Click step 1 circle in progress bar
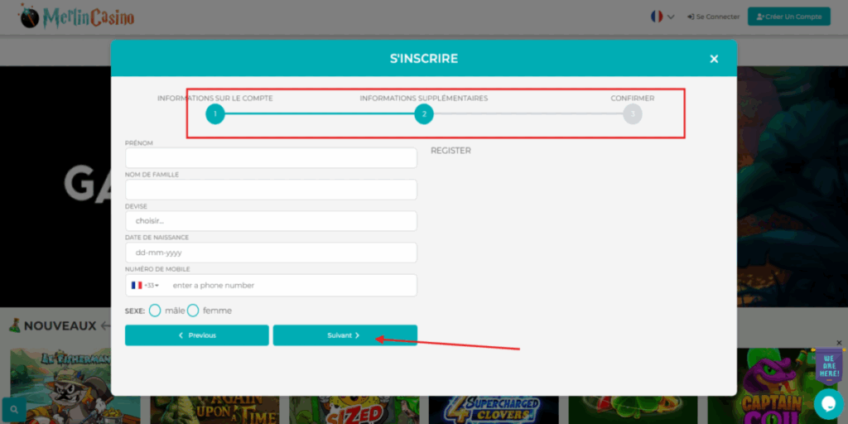Viewport: 848px width, 424px height. click(215, 114)
